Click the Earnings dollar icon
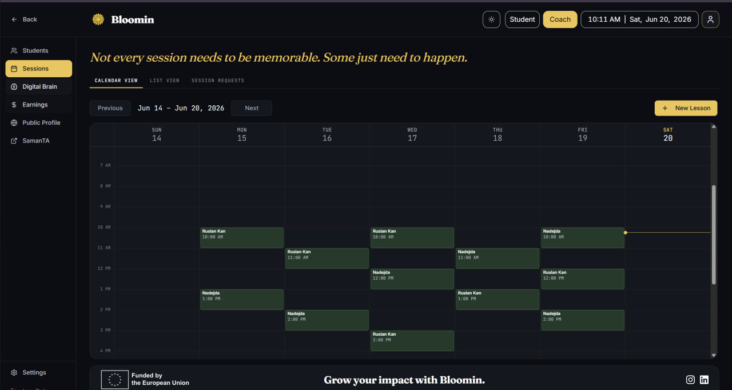The height and width of the screenshot is (390, 732). (x=14, y=105)
